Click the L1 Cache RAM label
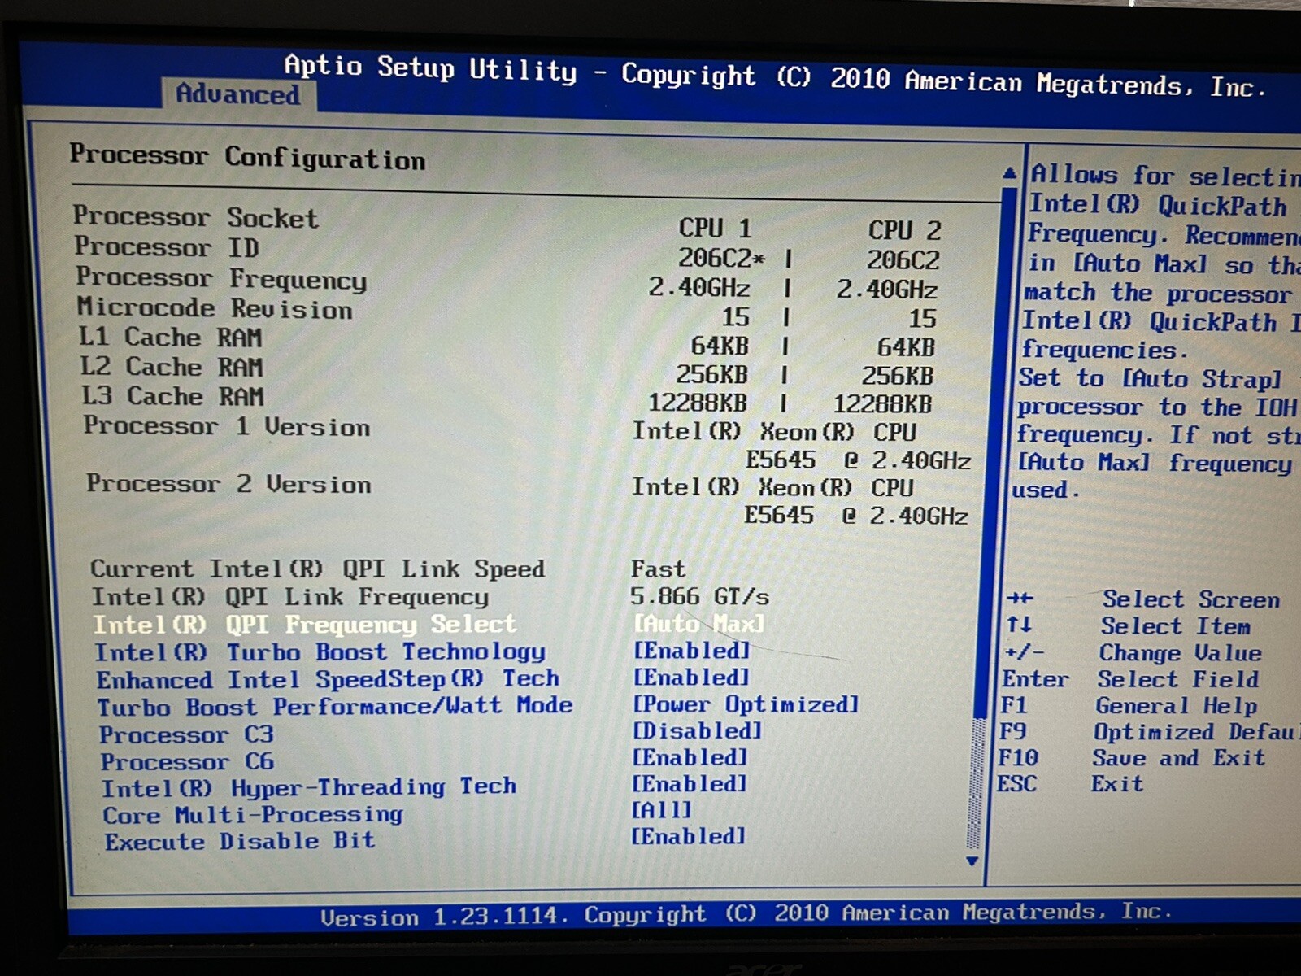 point(170,337)
